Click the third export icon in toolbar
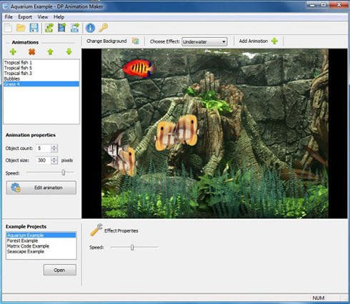Image resolution: width=350 pixels, height=304 pixels. (75, 28)
